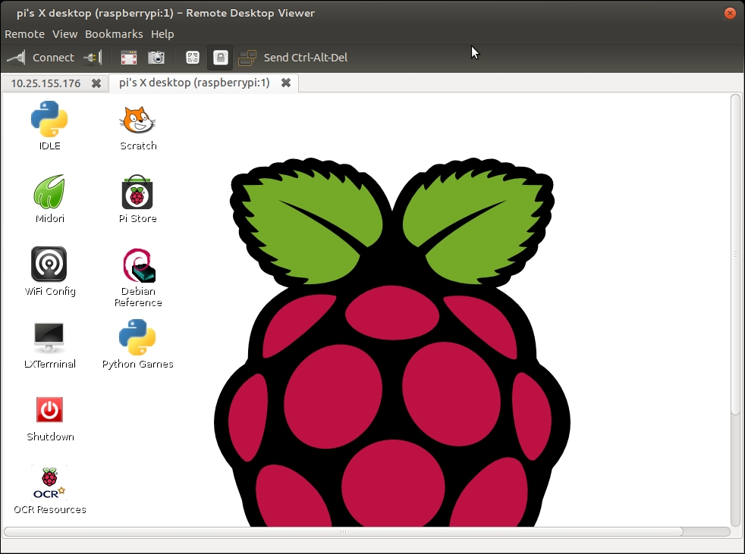Open the Midori browser icon
This screenshot has height=554, width=745.
[x=49, y=192]
